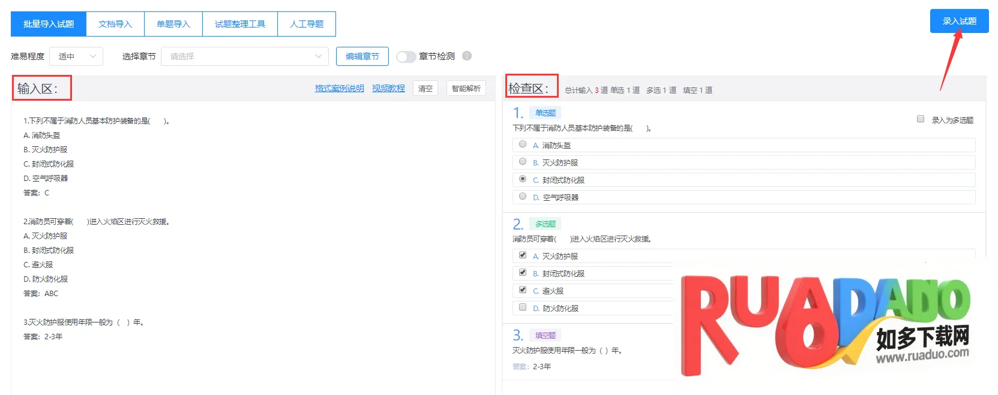998x395 pixels.
Task: Click the help icon beside 章节检测
Action: click(467, 56)
